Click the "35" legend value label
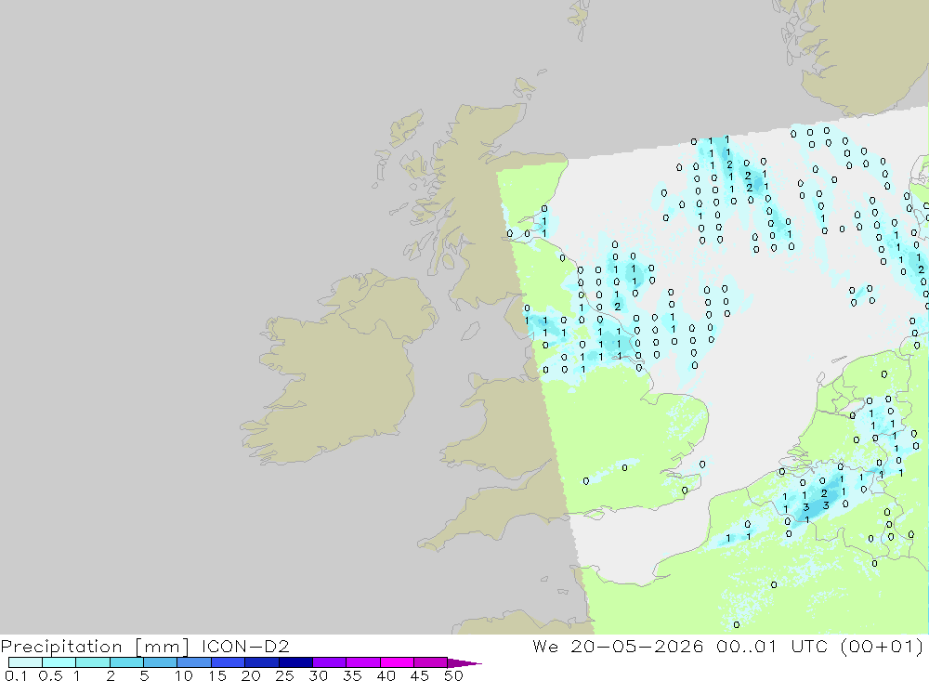 (352, 675)
